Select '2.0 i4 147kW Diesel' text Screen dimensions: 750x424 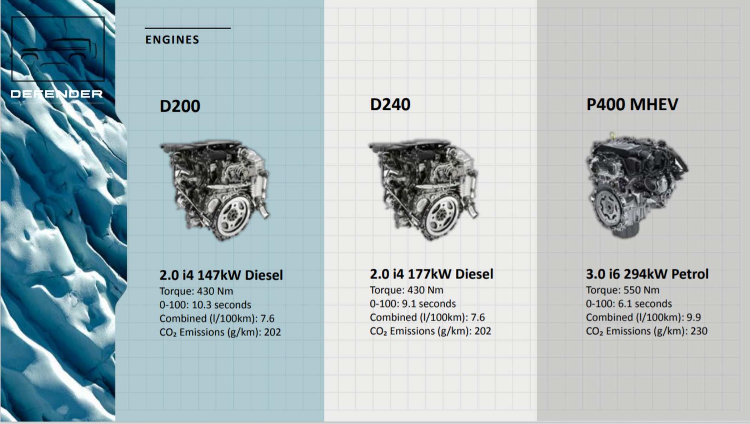pos(221,275)
